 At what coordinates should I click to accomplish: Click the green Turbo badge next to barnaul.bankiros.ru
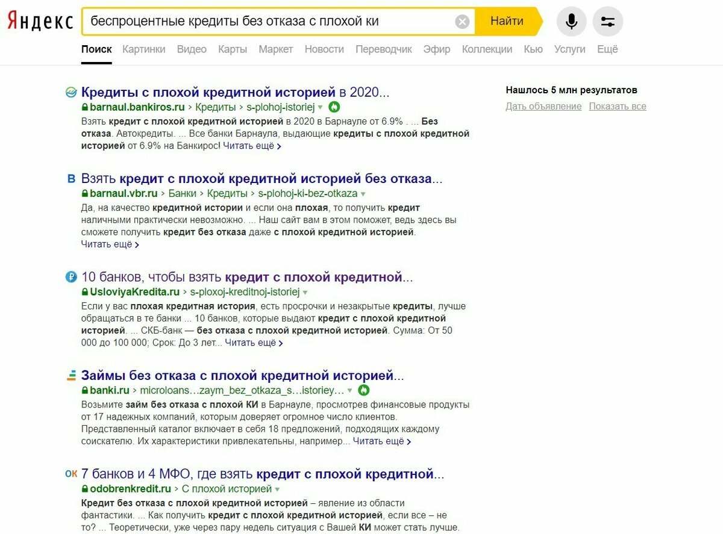click(x=335, y=107)
